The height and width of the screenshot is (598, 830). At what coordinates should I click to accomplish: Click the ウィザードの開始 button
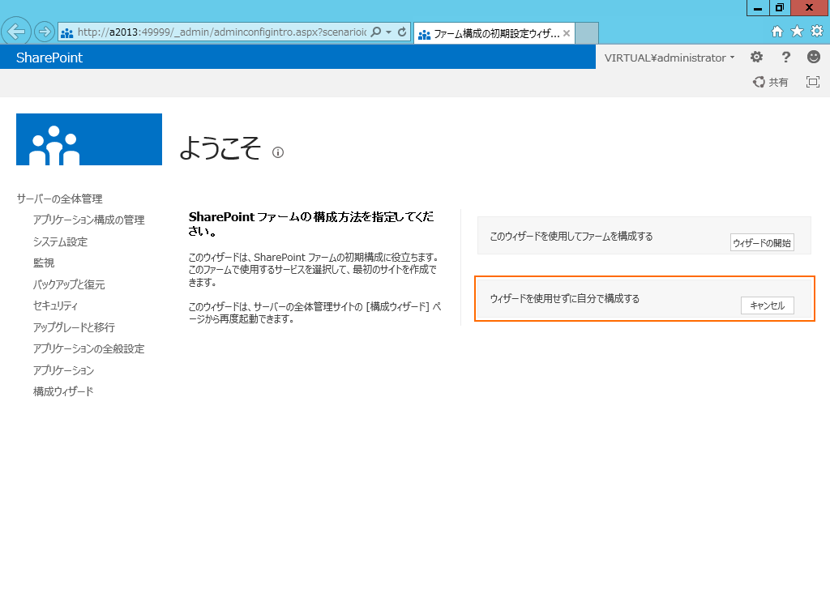tap(762, 242)
